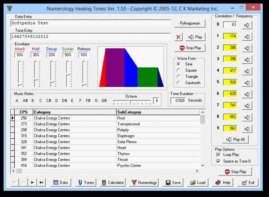Play the 528 frequency speaker icon
The width and height of the screenshot is (269, 197).
coord(247,82)
